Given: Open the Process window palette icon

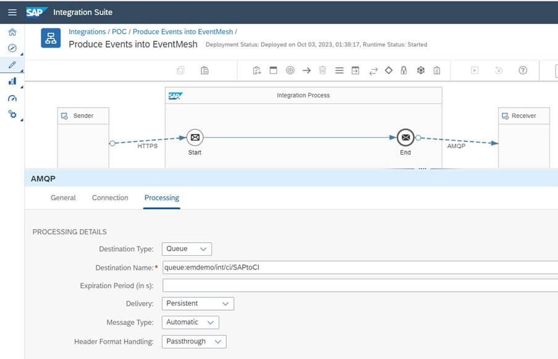Looking at the screenshot, I should pyautogui.click(x=273, y=70).
